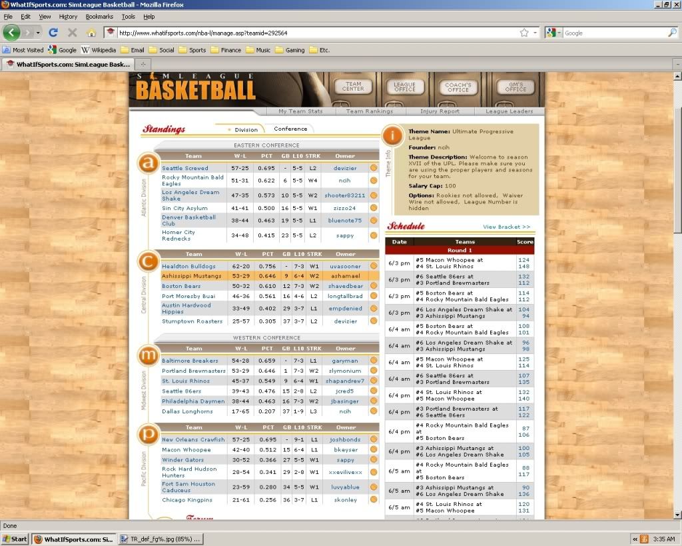This screenshot has height=546, width=682.
Task: Click the orange Theme Info 'i' icon
Action: [394, 135]
